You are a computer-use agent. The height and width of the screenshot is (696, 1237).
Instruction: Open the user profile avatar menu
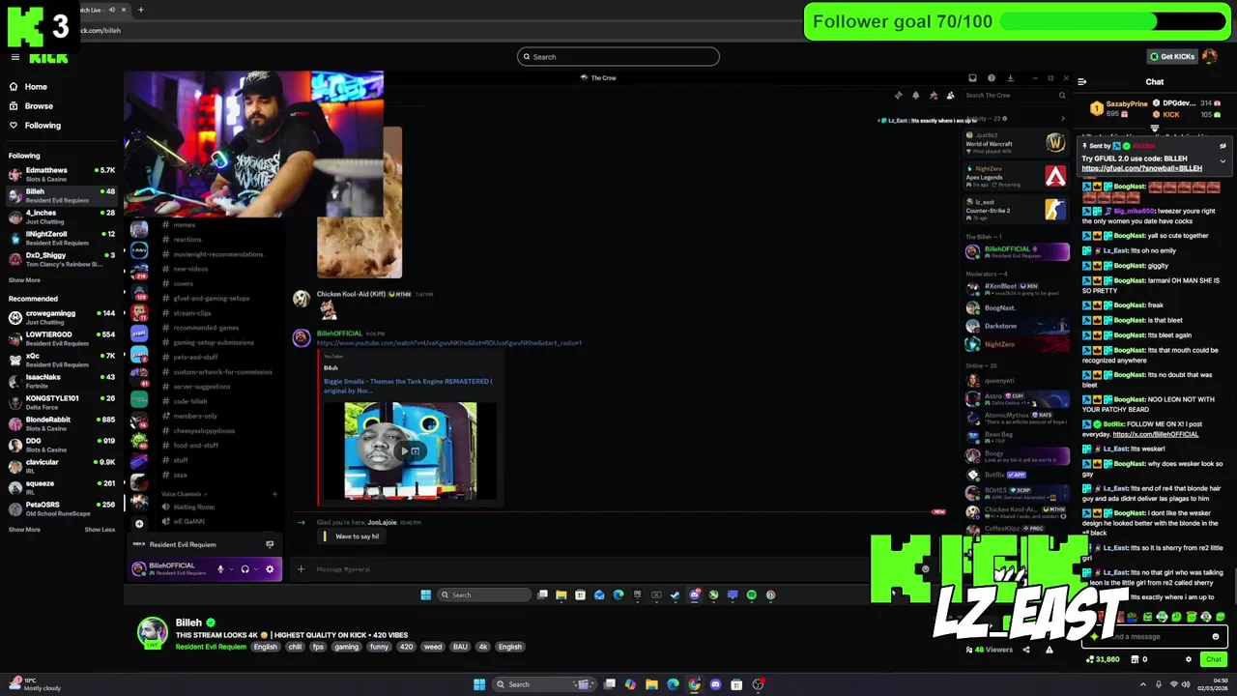click(1210, 57)
